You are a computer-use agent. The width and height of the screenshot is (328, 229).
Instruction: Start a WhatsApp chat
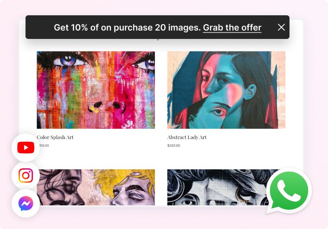289,191
